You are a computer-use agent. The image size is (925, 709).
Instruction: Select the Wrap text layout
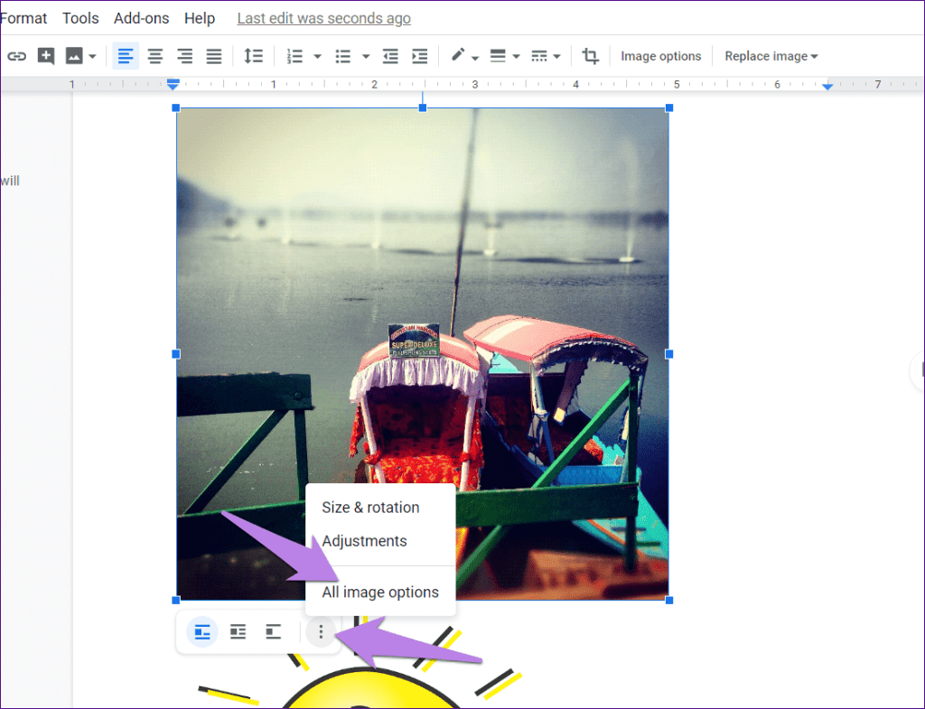click(x=238, y=631)
